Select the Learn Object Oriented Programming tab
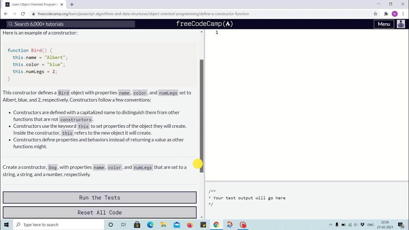The height and width of the screenshot is (230, 409). pos(34,4)
